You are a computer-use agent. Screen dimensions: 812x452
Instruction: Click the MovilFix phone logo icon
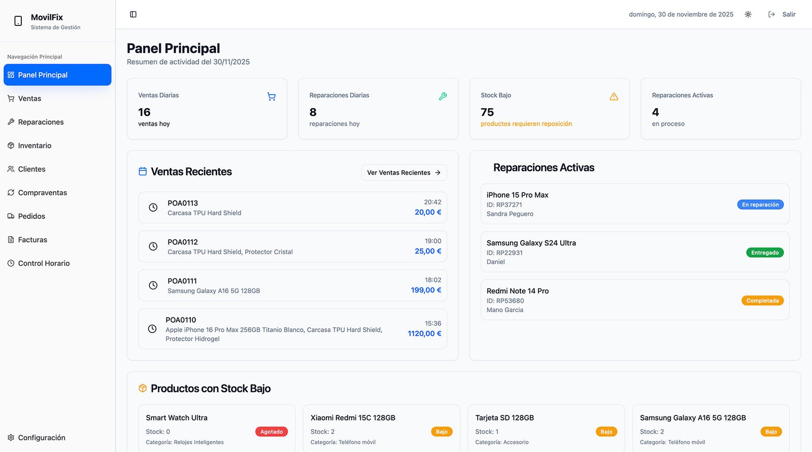[18, 21]
